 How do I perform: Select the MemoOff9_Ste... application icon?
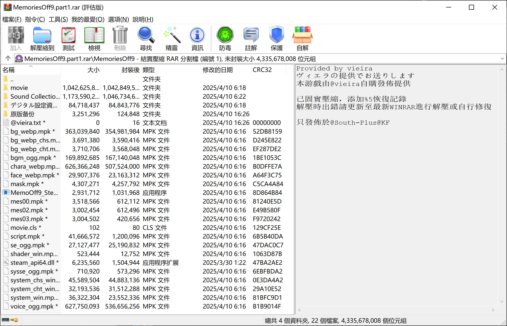click(6, 193)
